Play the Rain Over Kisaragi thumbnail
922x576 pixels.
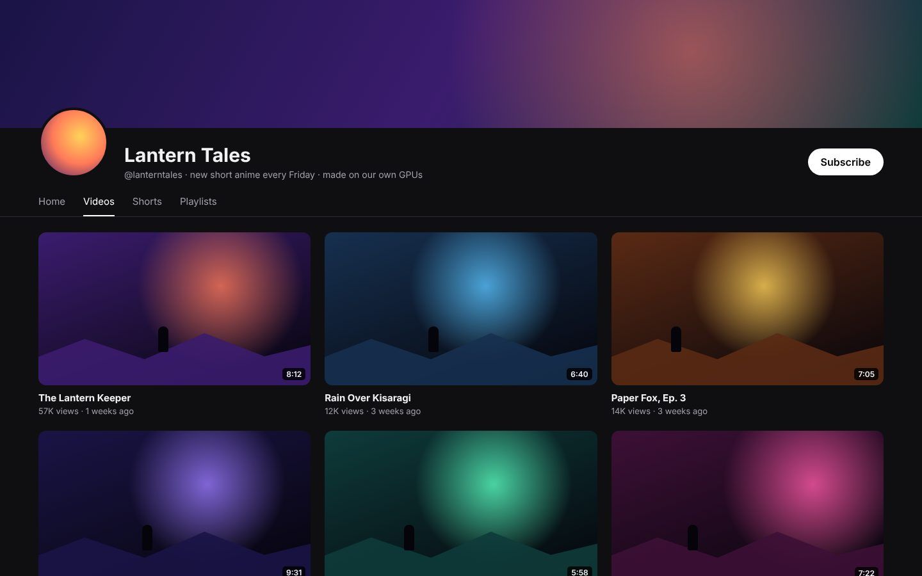coord(461,308)
